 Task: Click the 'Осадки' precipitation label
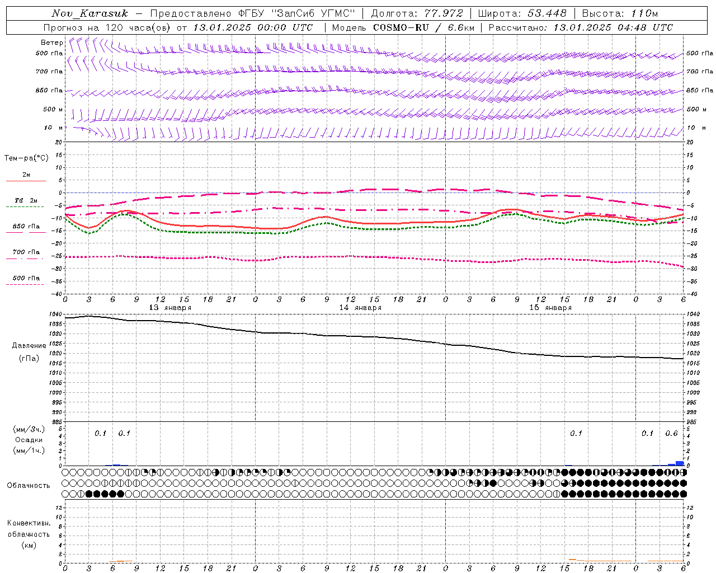(x=29, y=440)
